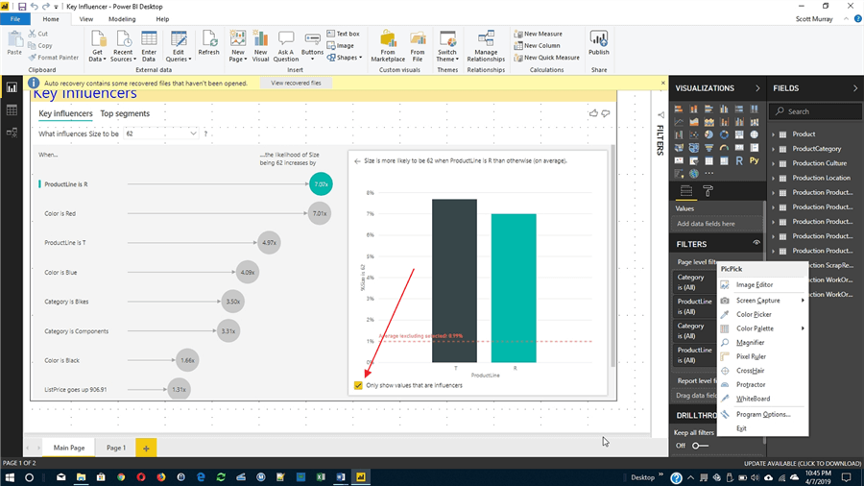Collapse the Visualizations pane chevron
This screenshot has height=486, width=864.
point(757,88)
